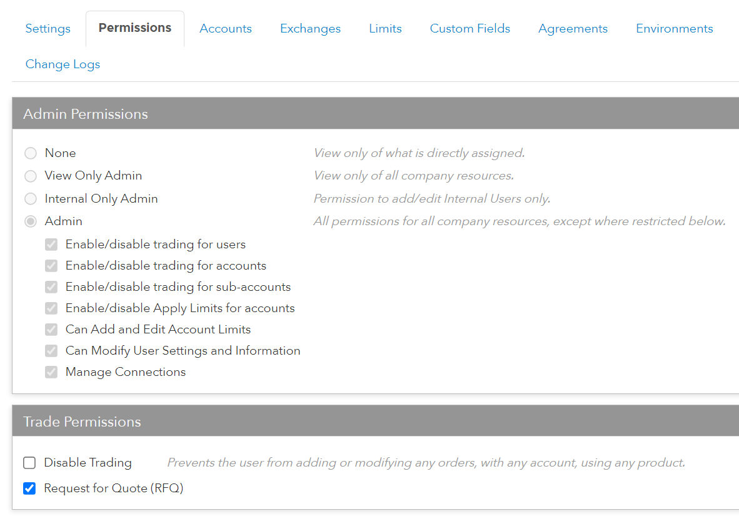Choose View Only Admin radio option

(x=31, y=176)
